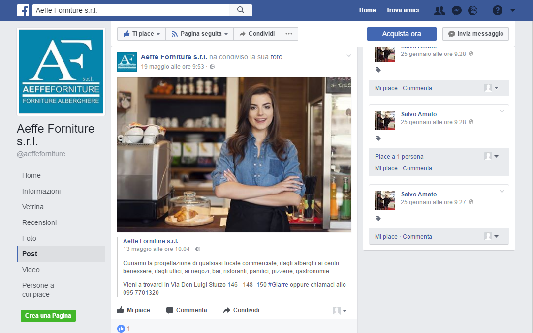
Task: Click Piace a 1 persona link
Action: pyautogui.click(x=400, y=157)
